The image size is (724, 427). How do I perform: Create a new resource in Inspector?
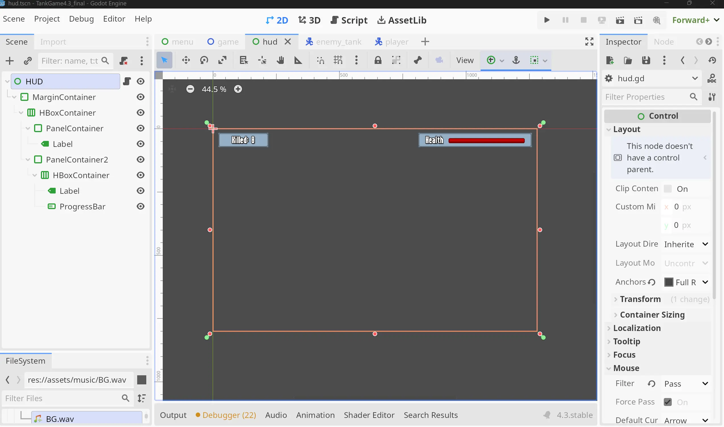pos(610,60)
